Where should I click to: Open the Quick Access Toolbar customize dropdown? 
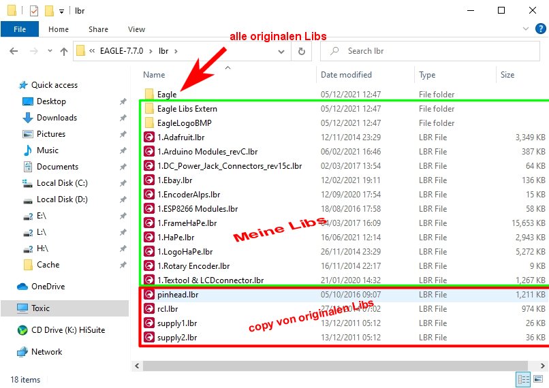click(x=61, y=12)
